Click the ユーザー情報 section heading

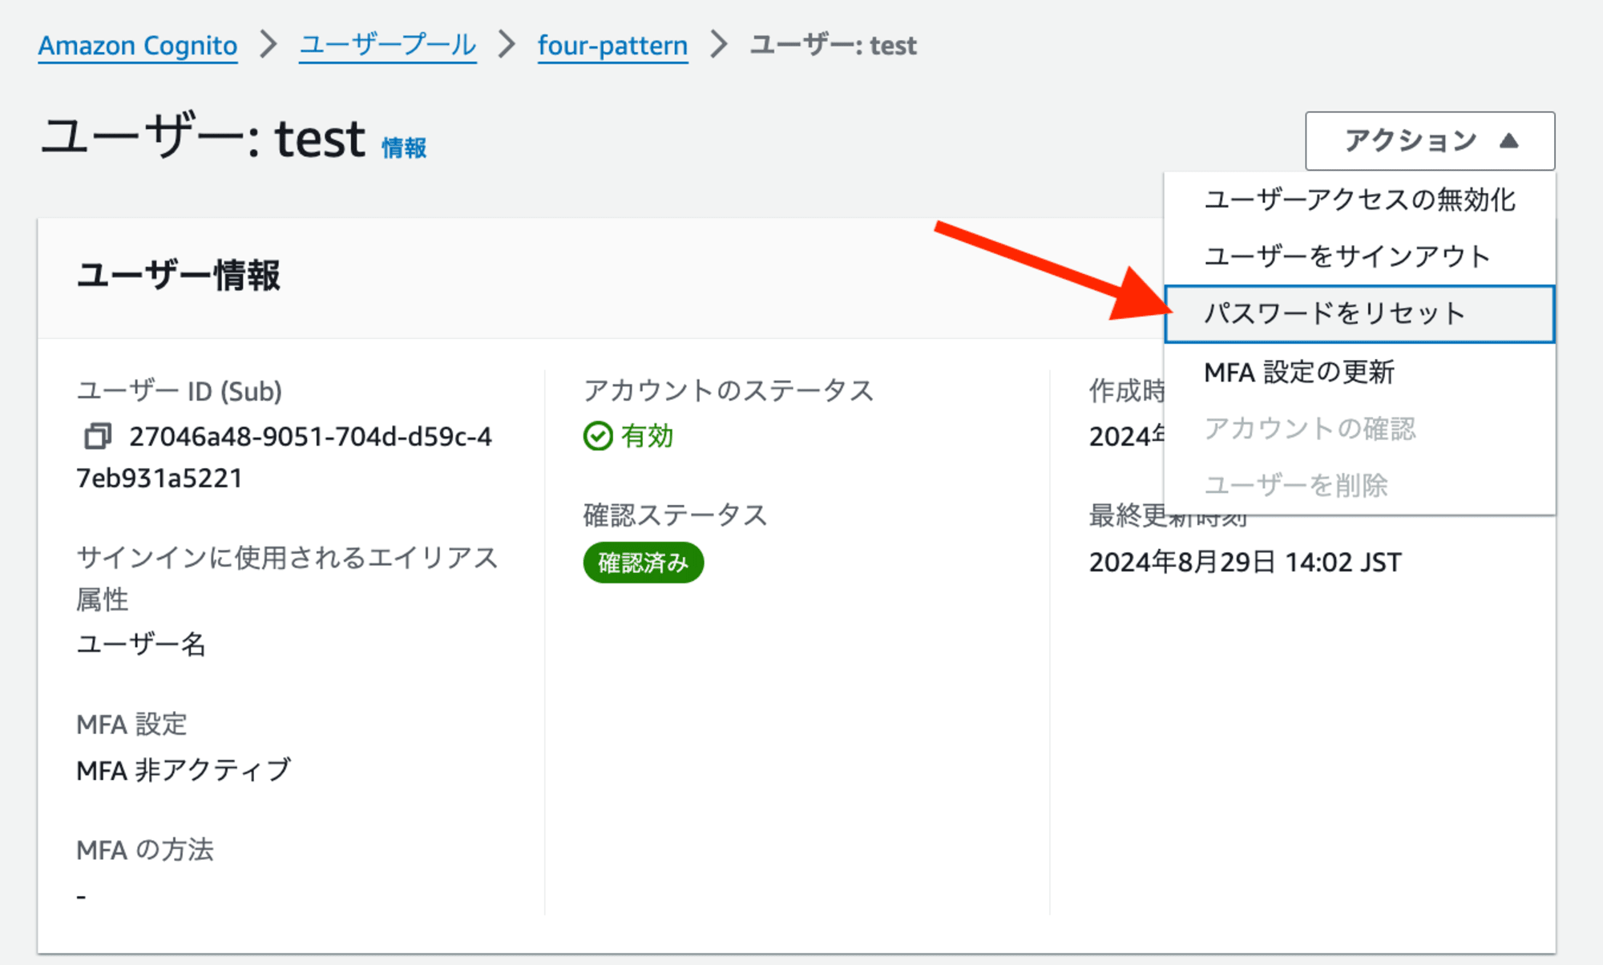coord(179,276)
